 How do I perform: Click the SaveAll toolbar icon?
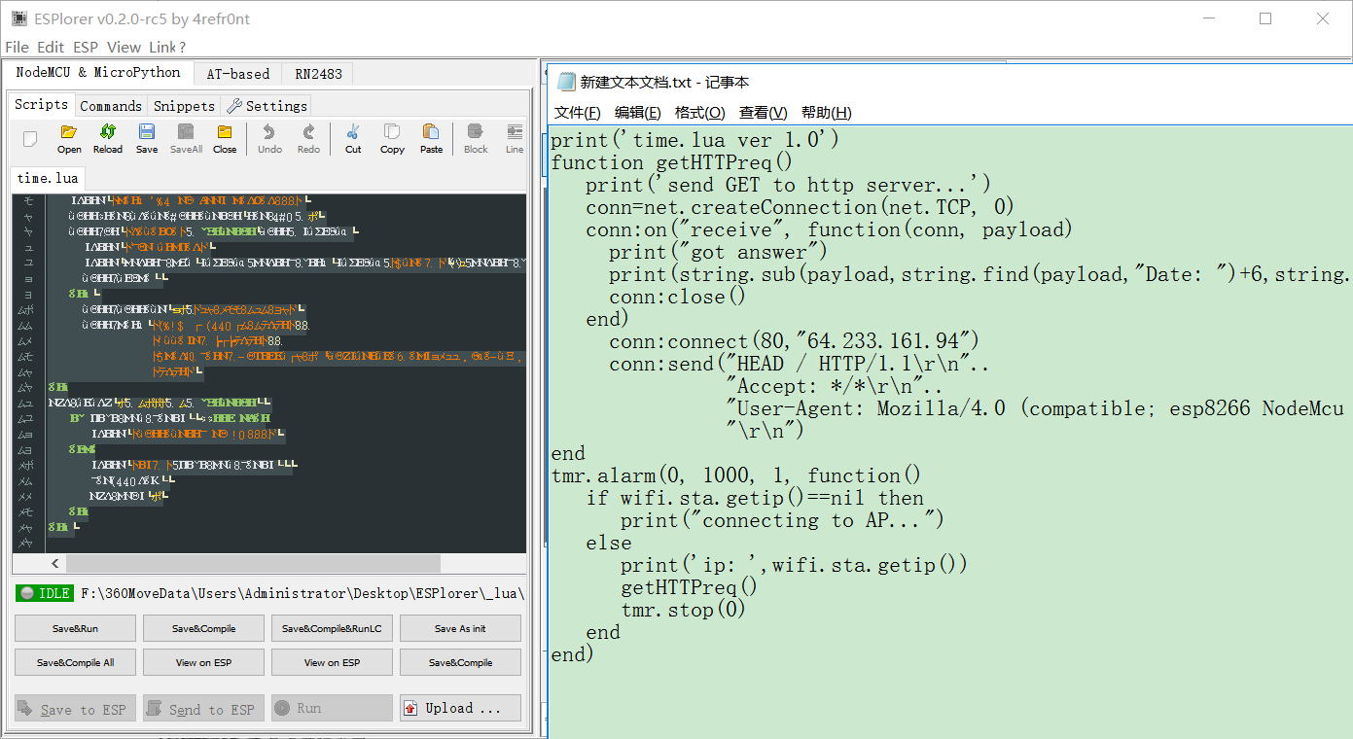click(186, 138)
